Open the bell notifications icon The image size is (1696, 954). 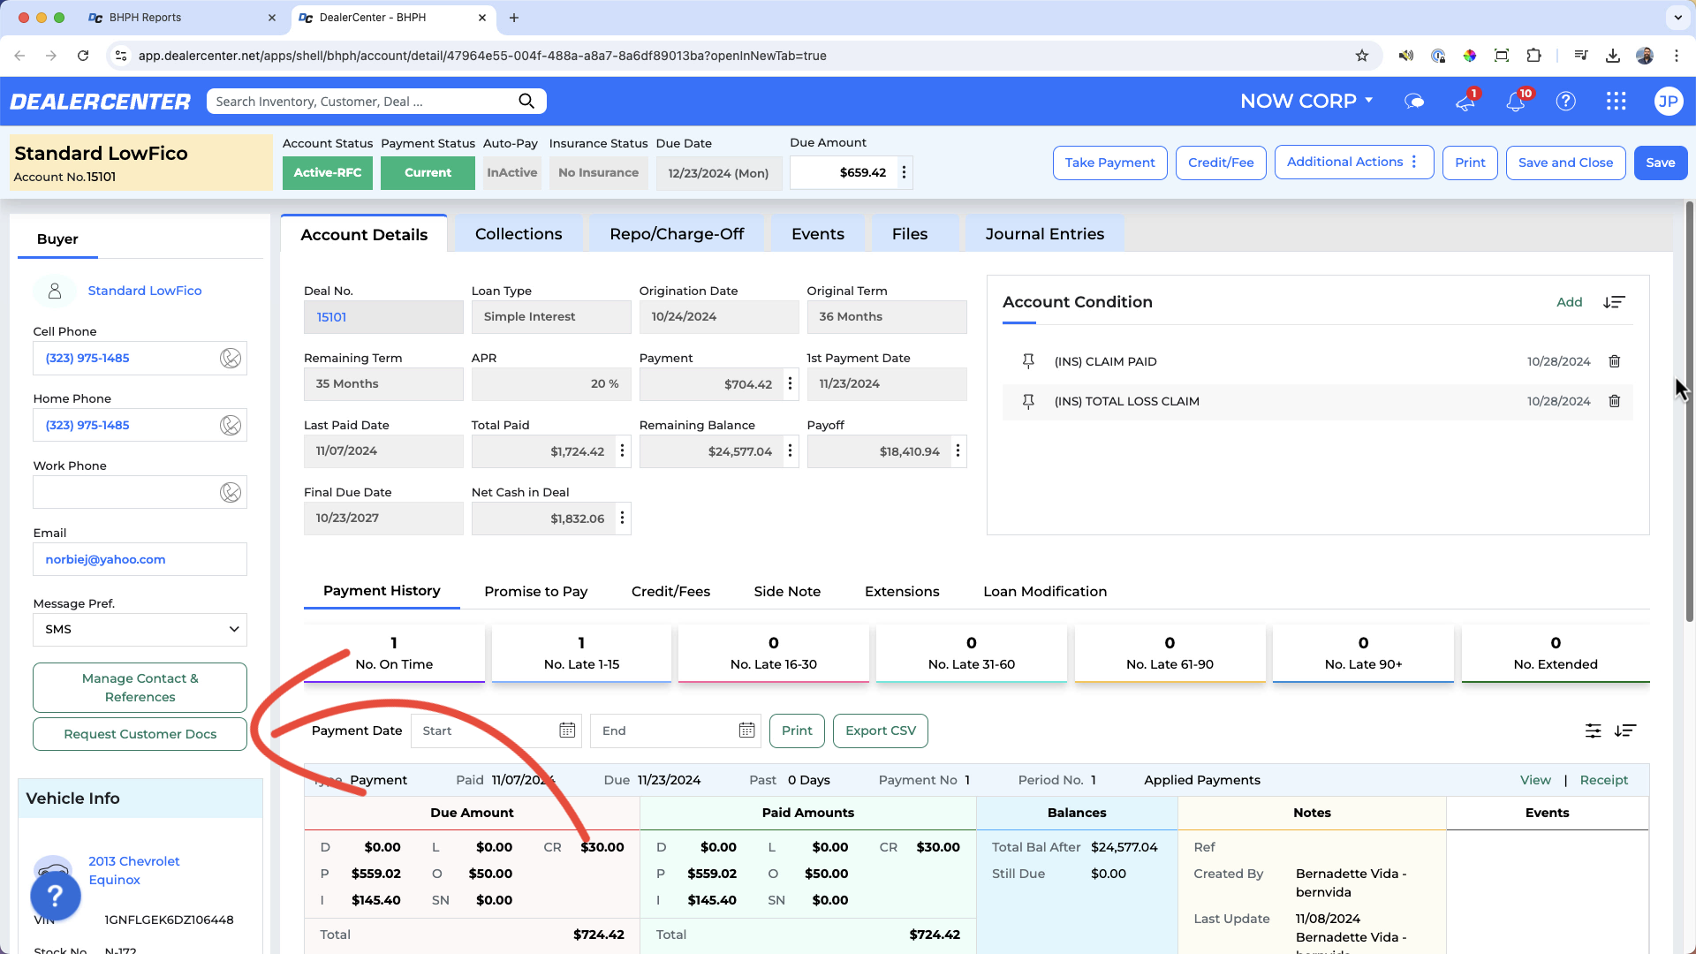[x=1516, y=102]
